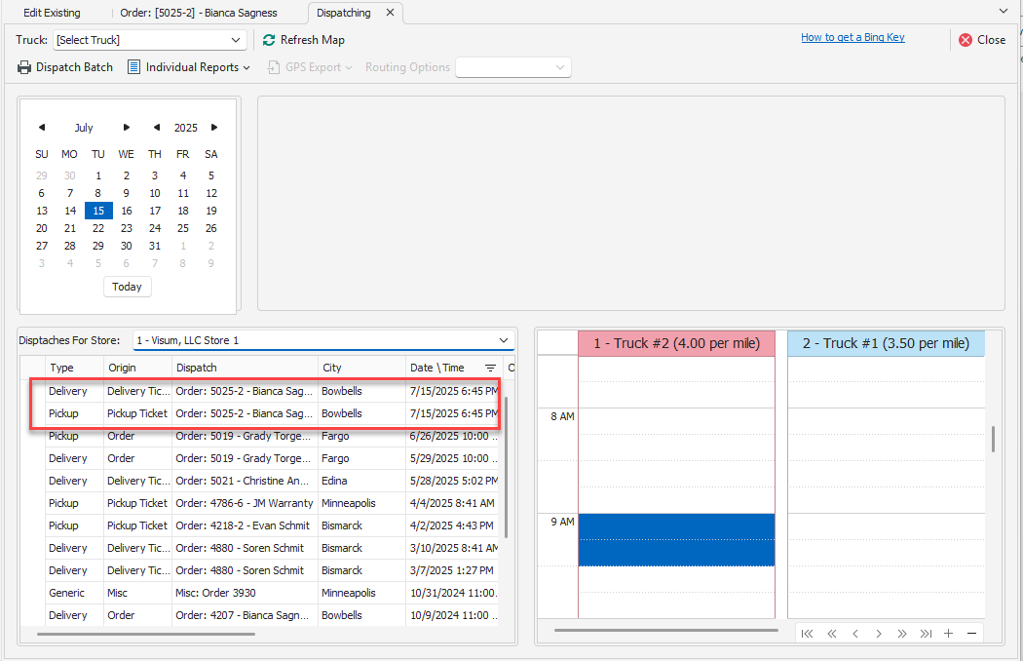Open Individual Reports menu
The image size is (1023, 661).
(x=189, y=67)
